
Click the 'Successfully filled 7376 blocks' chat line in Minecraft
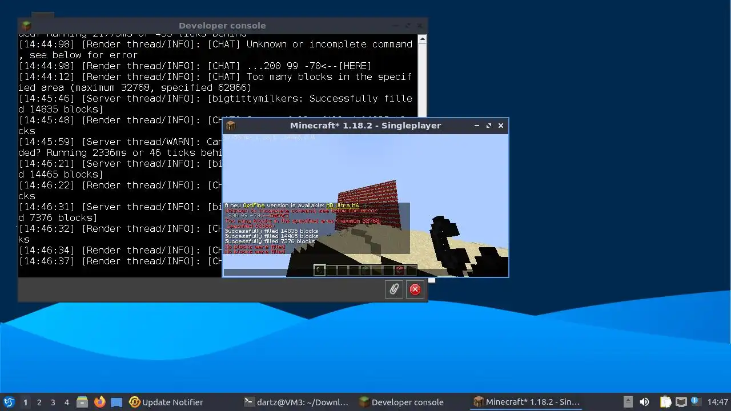(x=270, y=241)
